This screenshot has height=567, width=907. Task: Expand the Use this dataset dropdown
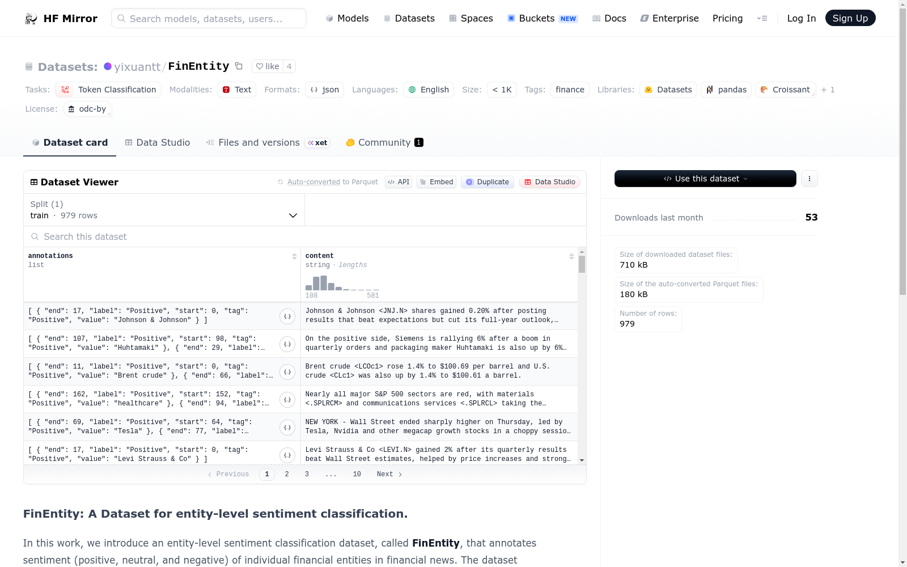point(705,179)
